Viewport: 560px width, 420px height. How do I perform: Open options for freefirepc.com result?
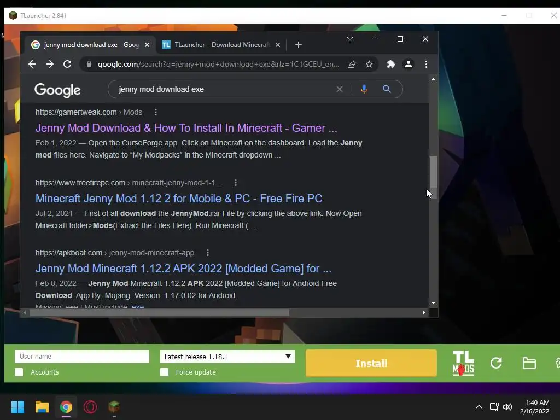[x=235, y=183]
